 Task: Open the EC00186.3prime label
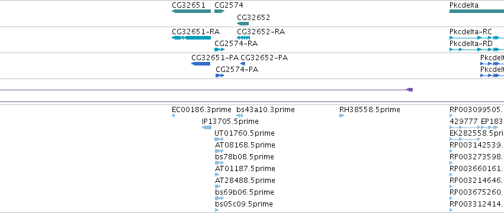click(201, 110)
